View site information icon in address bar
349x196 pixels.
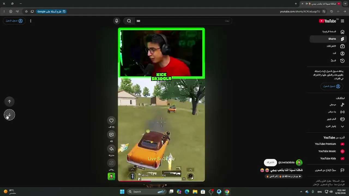[324, 11]
